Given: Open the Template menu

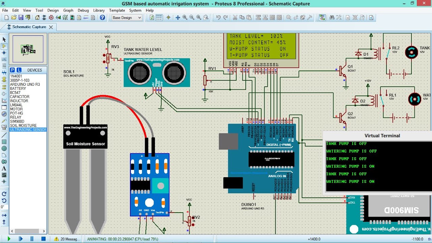Looking at the screenshot, I should pos(117,10).
